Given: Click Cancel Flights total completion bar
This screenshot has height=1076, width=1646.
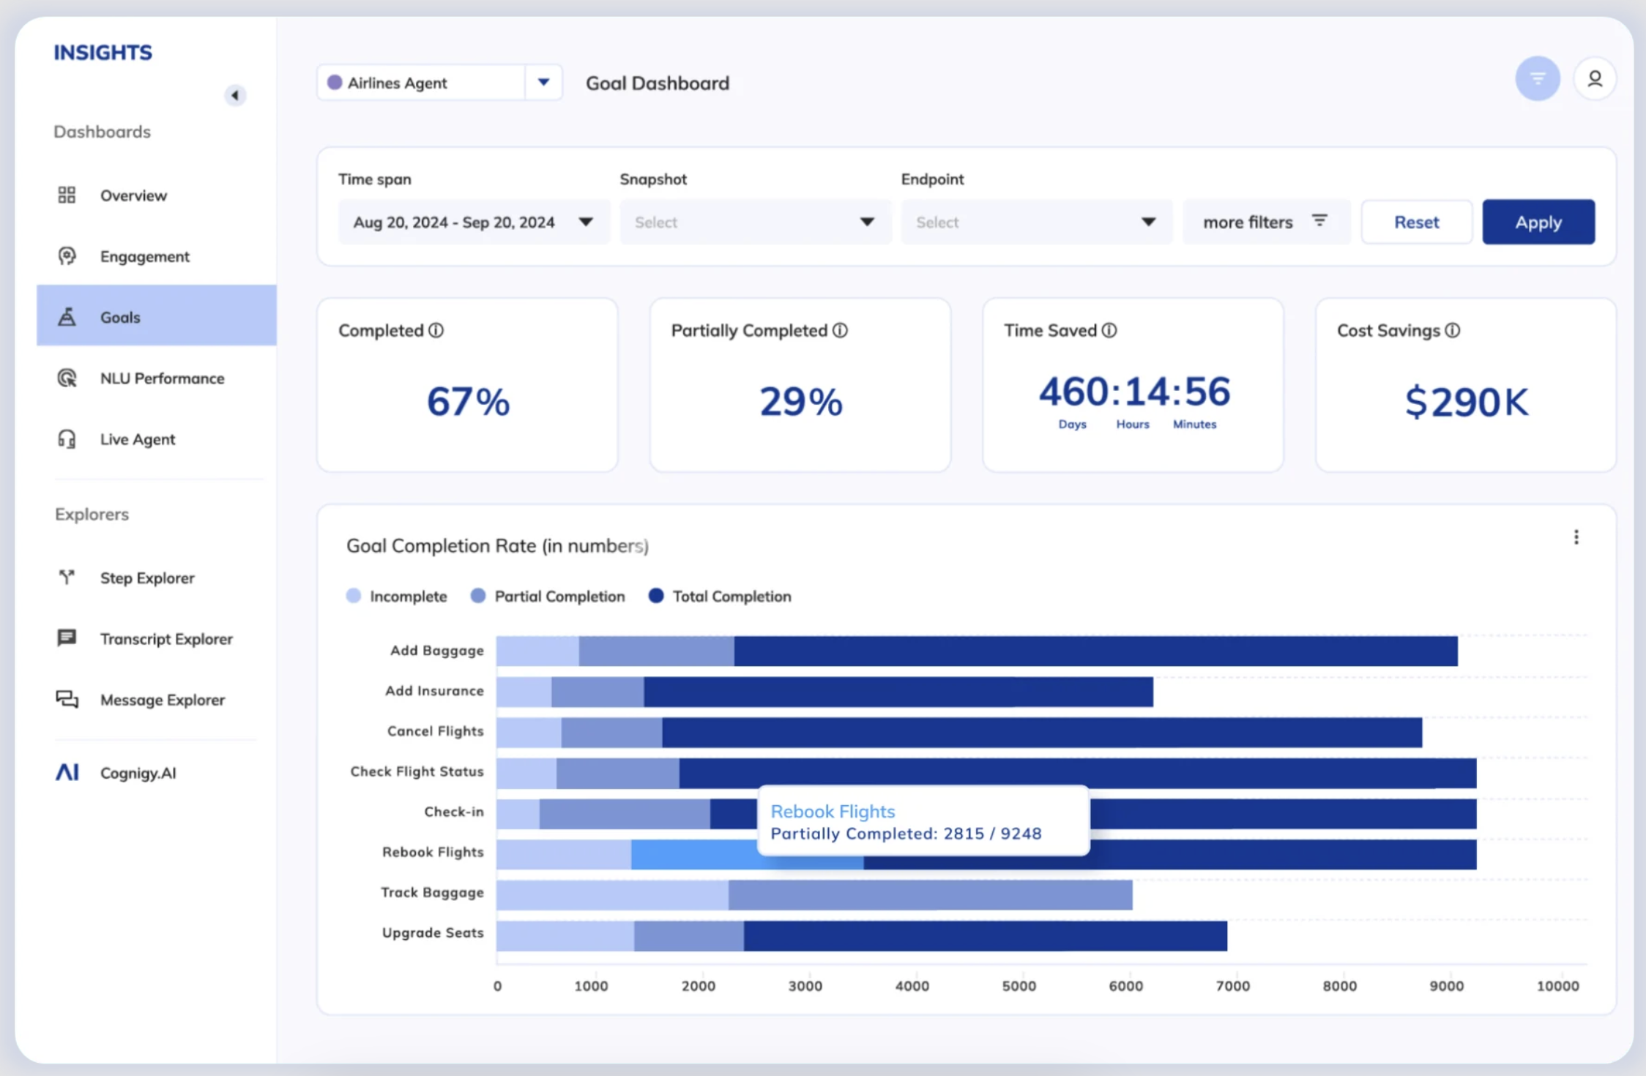Looking at the screenshot, I should pos(1042,732).
